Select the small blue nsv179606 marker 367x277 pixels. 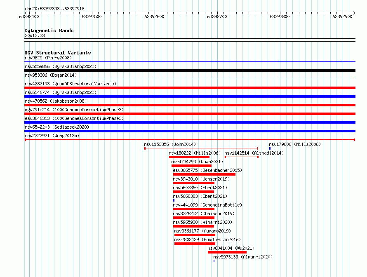[x=270, y=148]
